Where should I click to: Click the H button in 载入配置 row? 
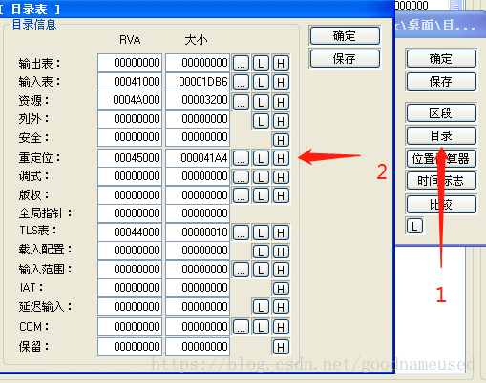(281, 252)
